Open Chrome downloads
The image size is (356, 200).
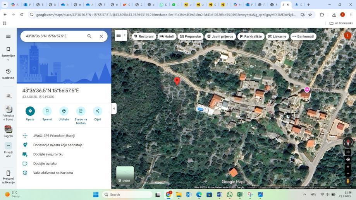[334, 15]
